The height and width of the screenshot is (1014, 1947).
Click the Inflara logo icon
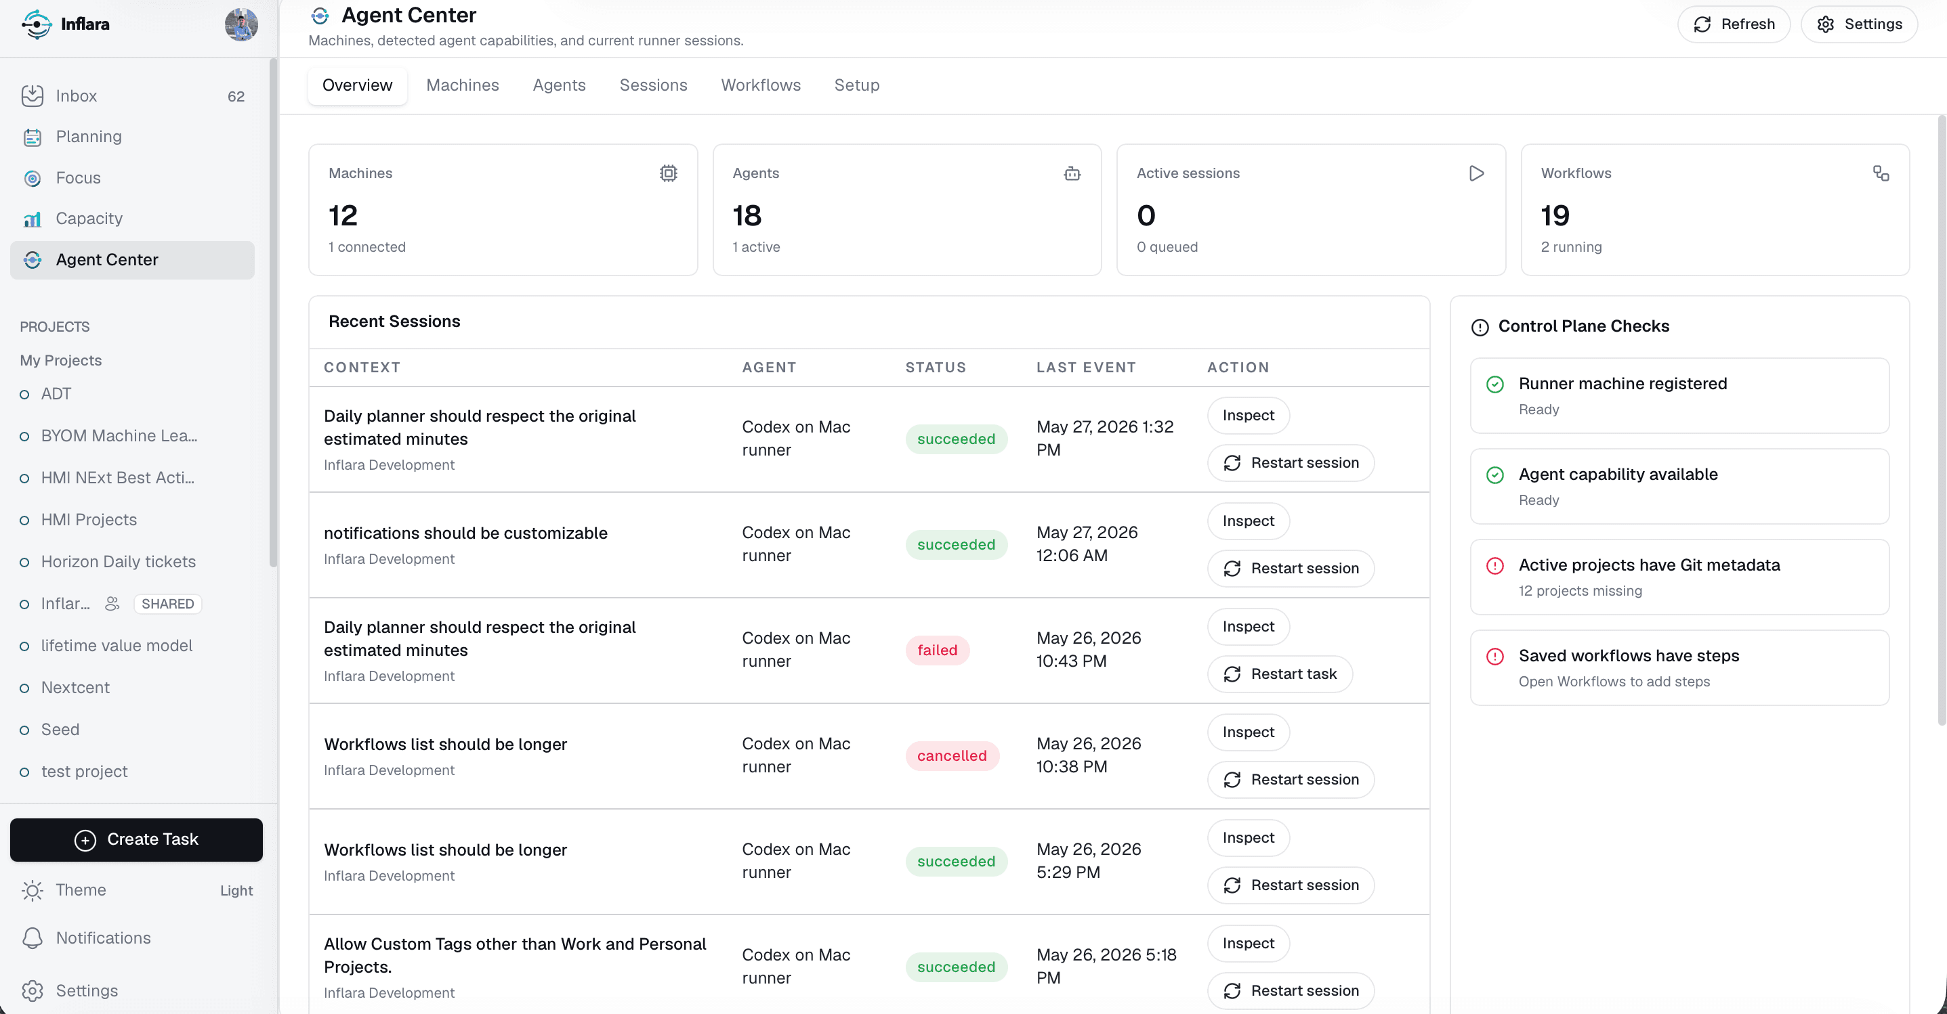(37, 24)
